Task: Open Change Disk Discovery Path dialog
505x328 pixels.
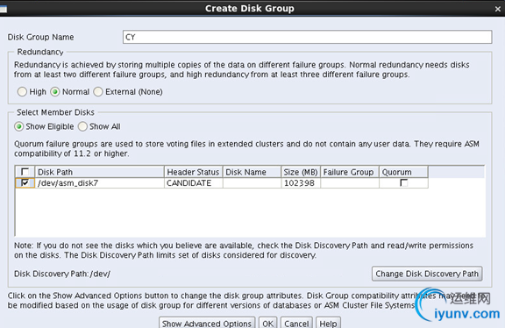Action: (x=427, y=274)
